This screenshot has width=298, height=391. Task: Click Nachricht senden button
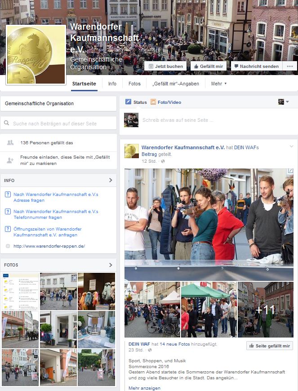(256, 66)
